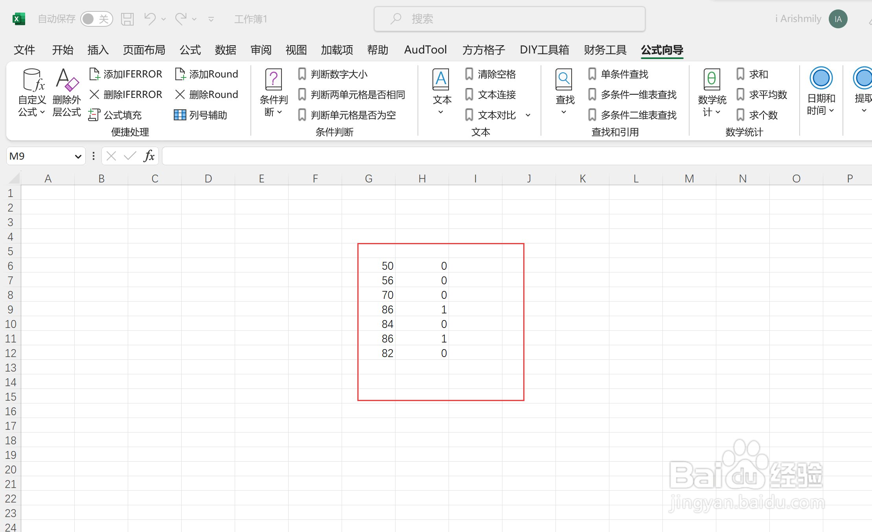Switch to the 方方格子 ribbon tab
This screenshot has width=872, height=532.
(x=483, y=50)
